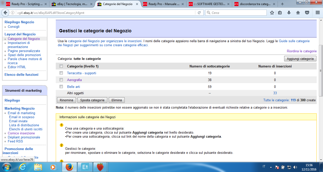323x172 pixels.
Task: Open Editor HTML sidebar link
Action: click(x=17, y=67)
